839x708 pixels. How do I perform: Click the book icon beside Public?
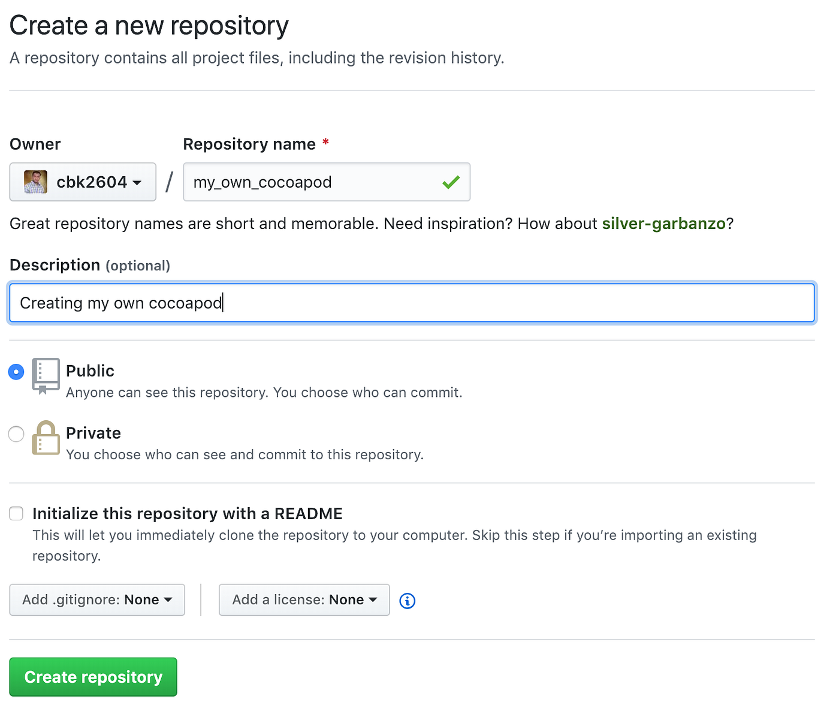point(46,376)
